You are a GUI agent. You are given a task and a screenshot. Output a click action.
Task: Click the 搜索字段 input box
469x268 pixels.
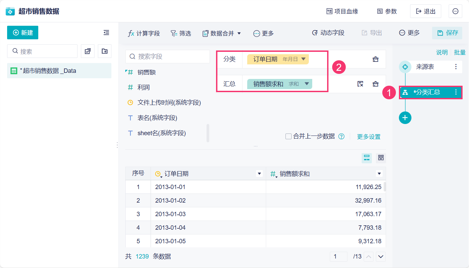pos(168,57)
